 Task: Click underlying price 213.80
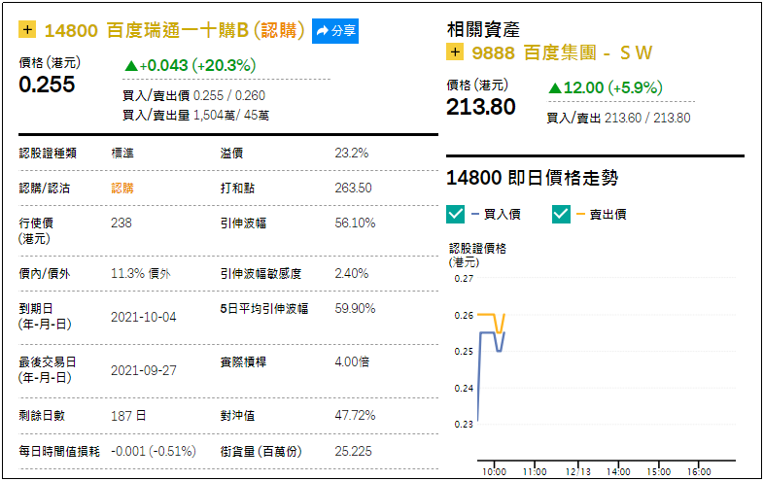coord(481,107)
